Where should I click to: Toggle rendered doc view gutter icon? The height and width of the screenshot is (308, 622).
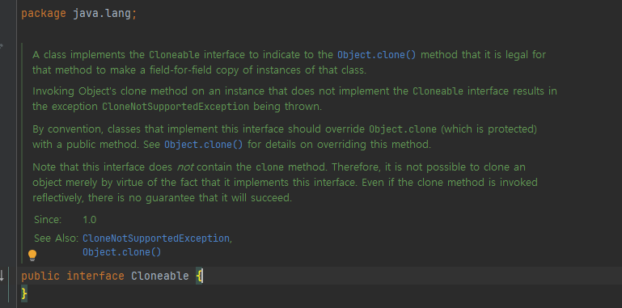1,46
